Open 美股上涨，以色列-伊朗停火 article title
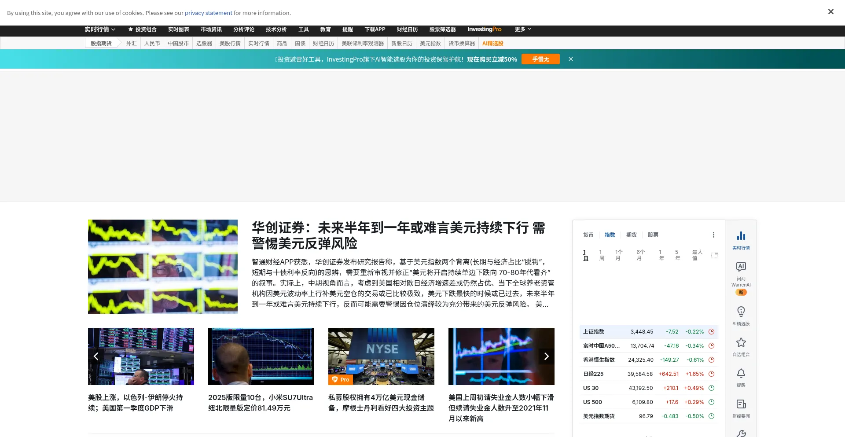Image resolution: width=845 pixels, height=437 pixels. pos(136,403)
